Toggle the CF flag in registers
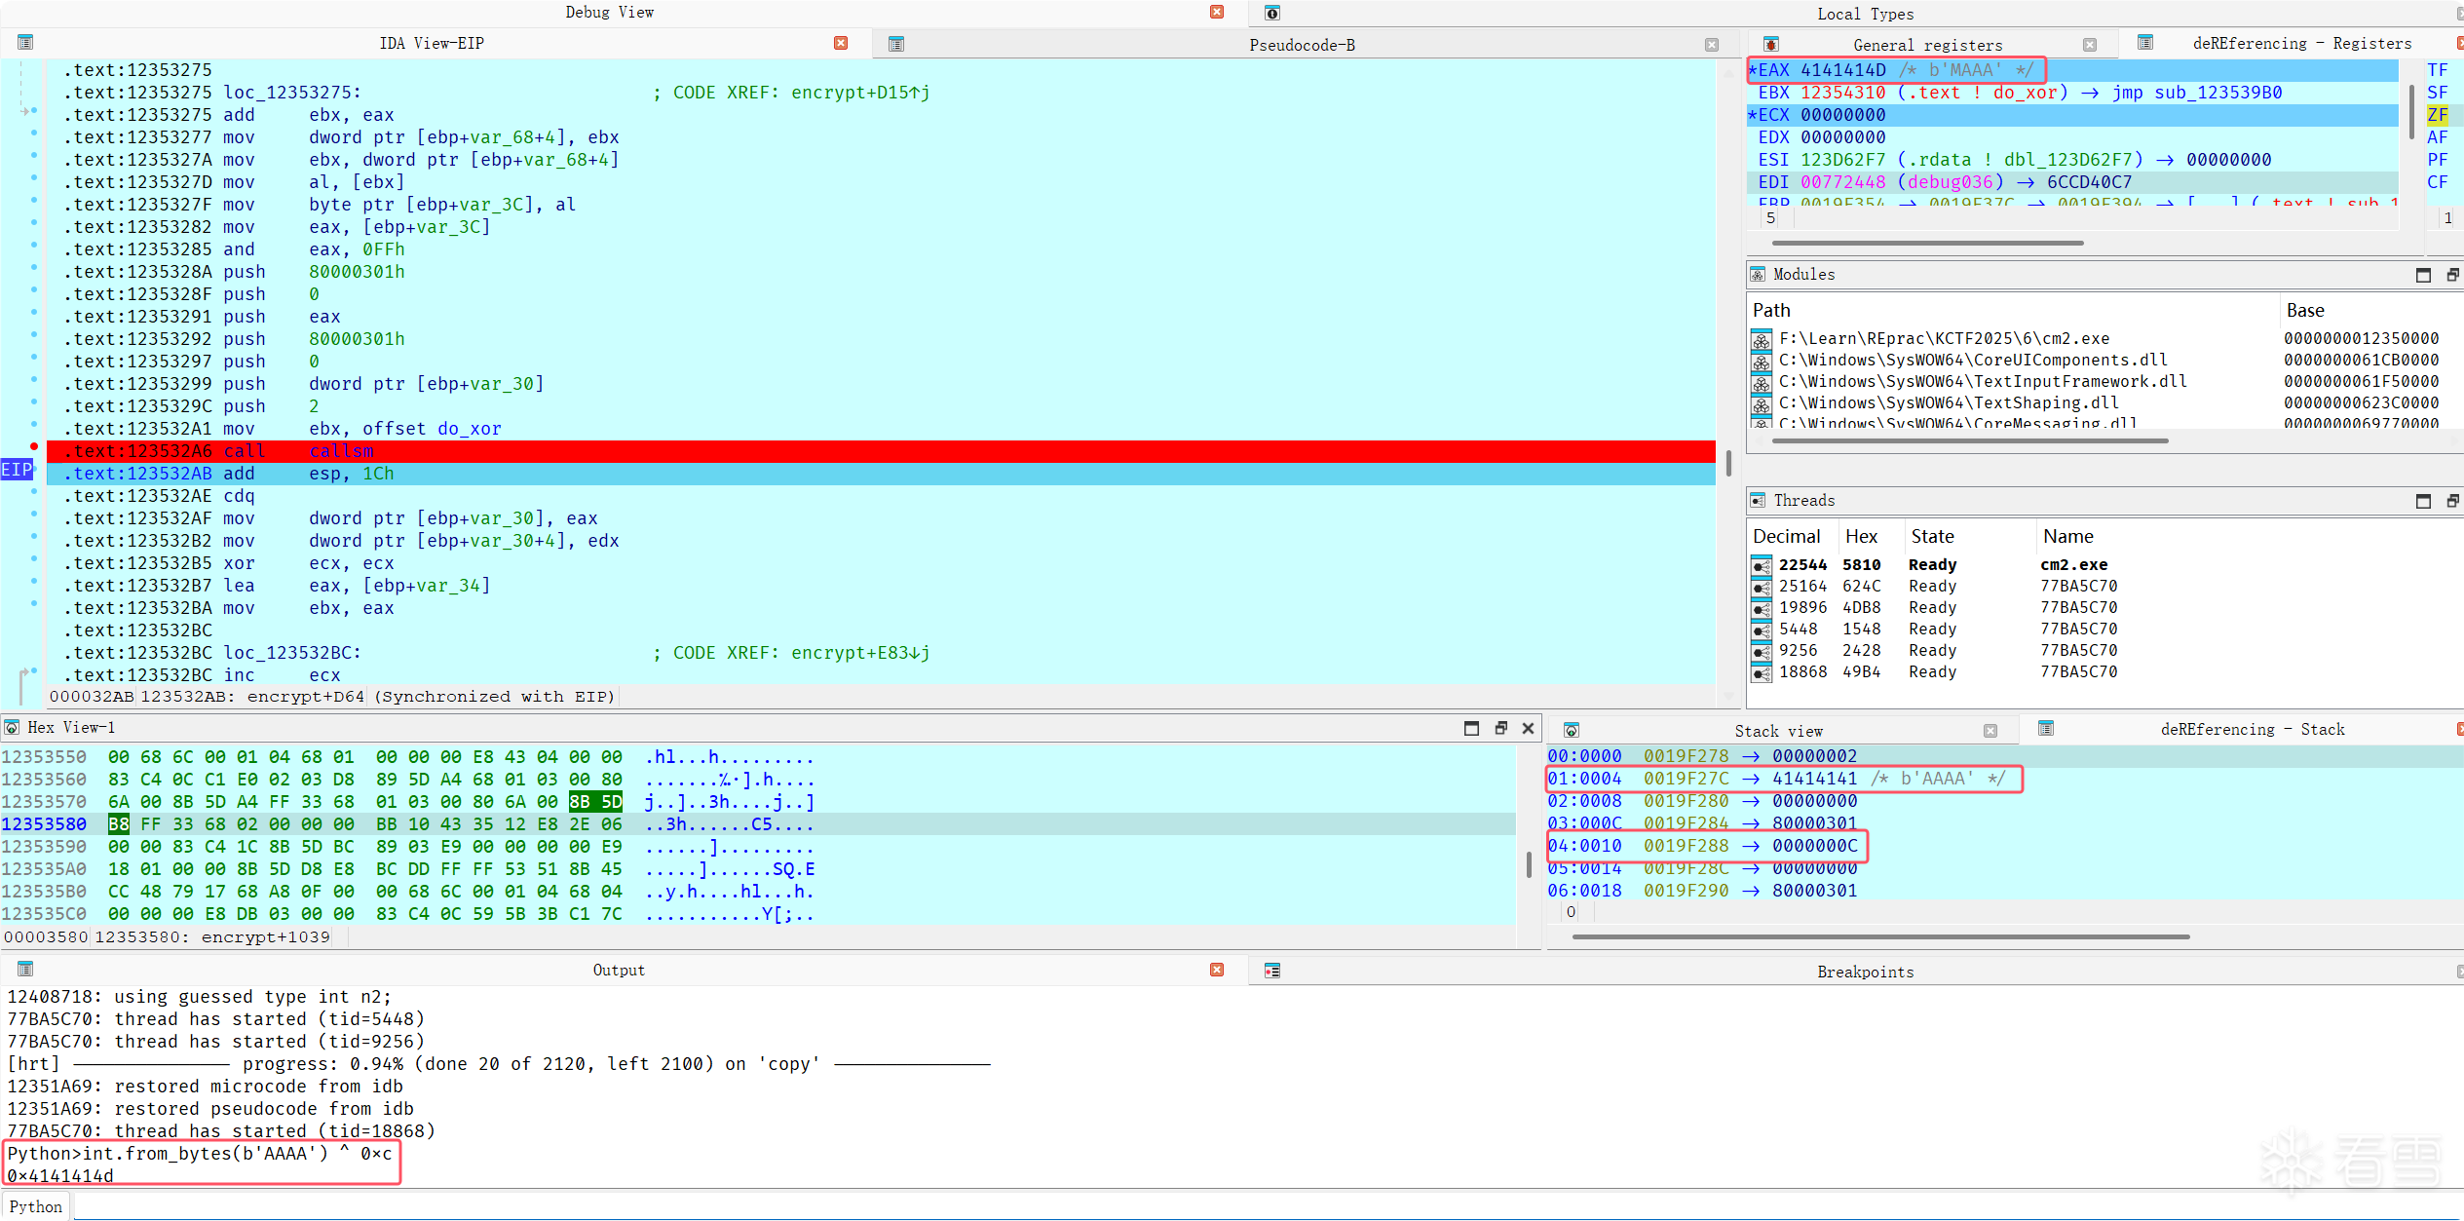Image resolution: width=2464 pixels, height=1221 pixels. coord(2437,182)
